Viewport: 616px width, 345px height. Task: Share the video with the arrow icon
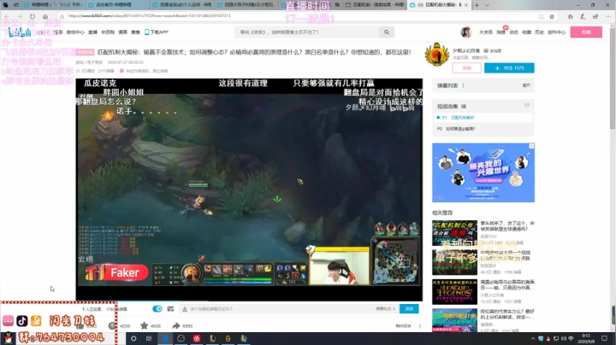click(176, 326)
